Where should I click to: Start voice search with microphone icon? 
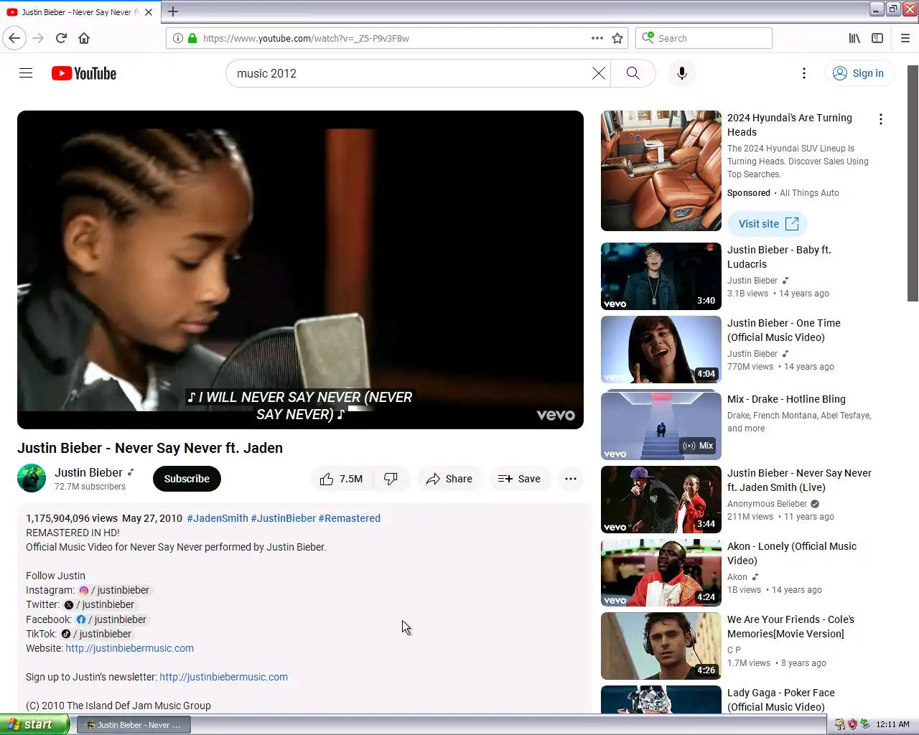click(x=682, y=73)
